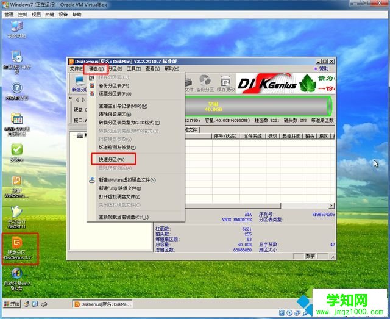Choose 坏道检测与修复(Y)
Viewport: 390px width, 319px height.
click(x=136, y=148)
